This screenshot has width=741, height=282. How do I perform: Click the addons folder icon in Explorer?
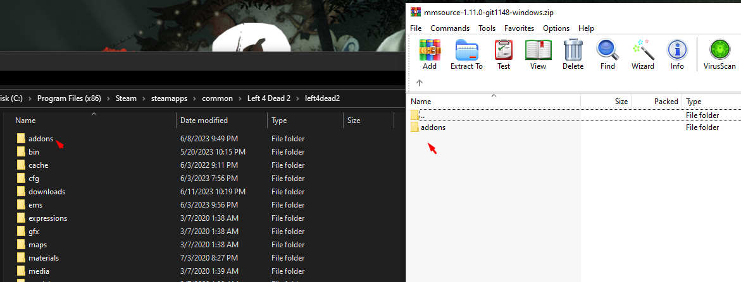(x=21, y=138)
